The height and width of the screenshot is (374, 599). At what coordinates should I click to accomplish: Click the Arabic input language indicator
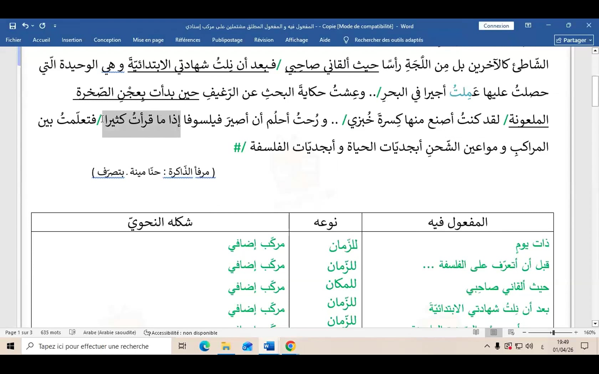point(542,347)
